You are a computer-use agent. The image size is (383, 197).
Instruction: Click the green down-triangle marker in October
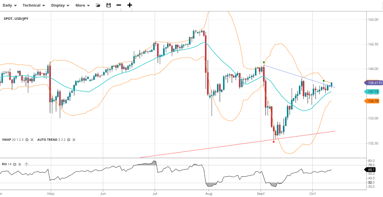[324, 81]
